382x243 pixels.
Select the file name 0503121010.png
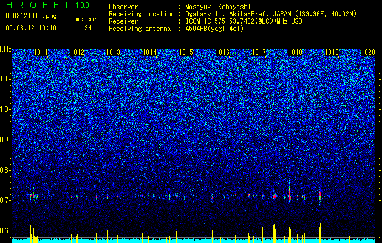[31, 16]
